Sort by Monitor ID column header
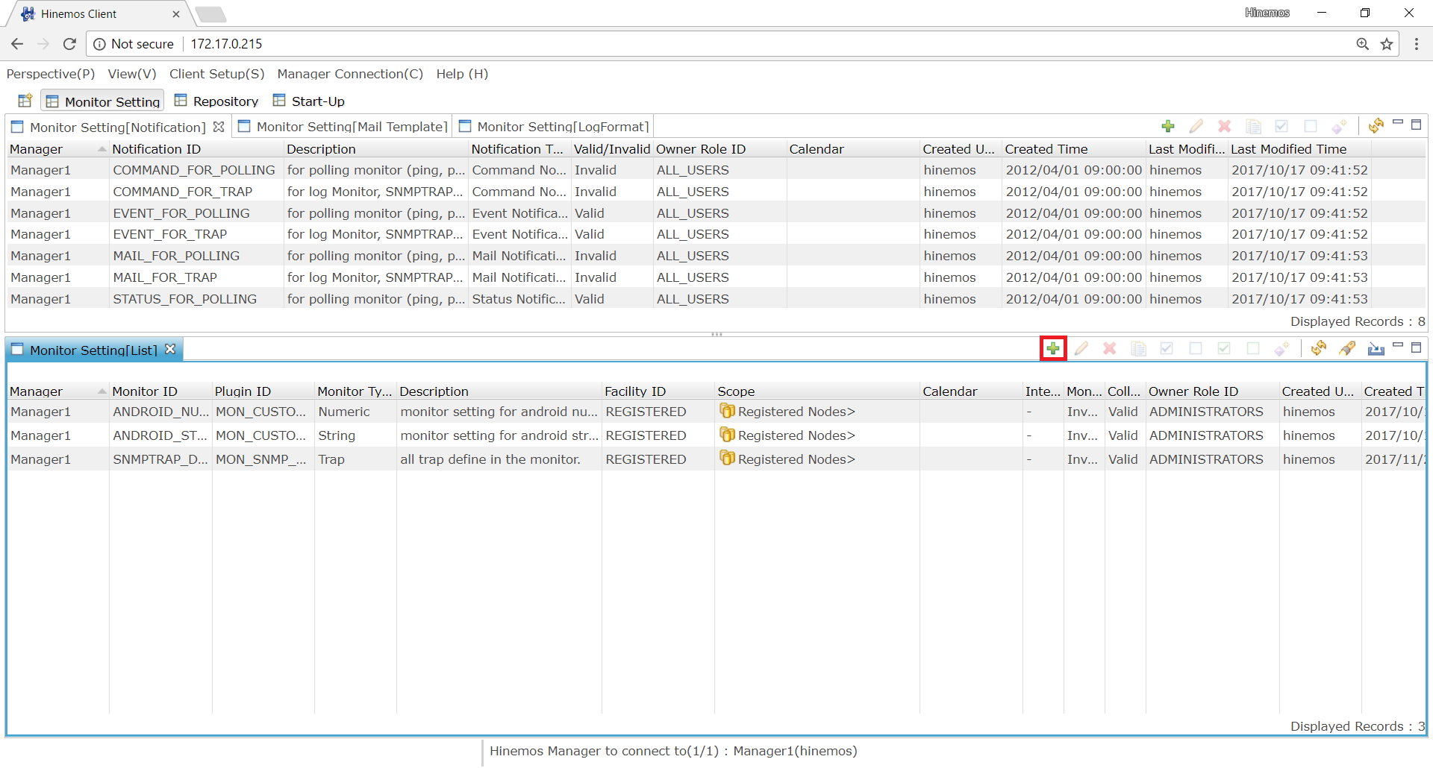Image resolution: width=1433 pixels, height=768 pixels. point(160,391)
